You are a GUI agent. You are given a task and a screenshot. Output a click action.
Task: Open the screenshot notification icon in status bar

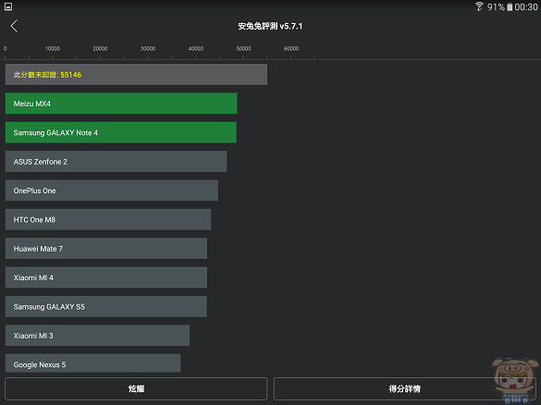8,6
